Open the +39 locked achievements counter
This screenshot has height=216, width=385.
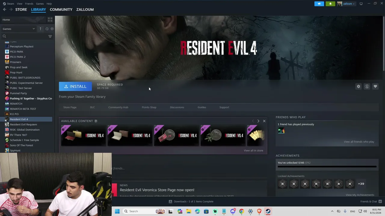361,184
